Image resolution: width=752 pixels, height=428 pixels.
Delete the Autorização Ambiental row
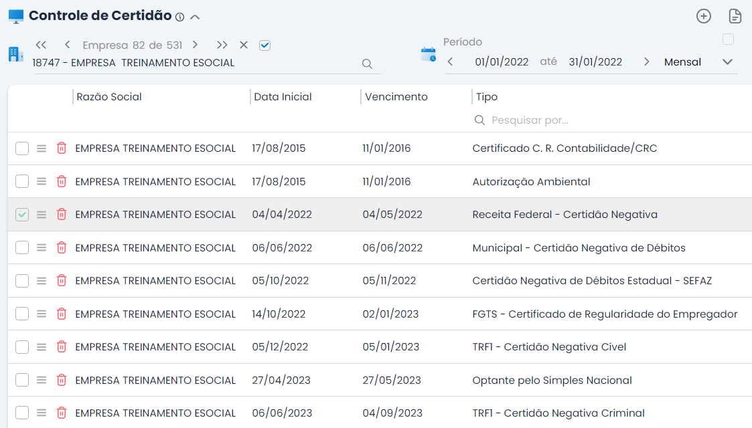62,181
